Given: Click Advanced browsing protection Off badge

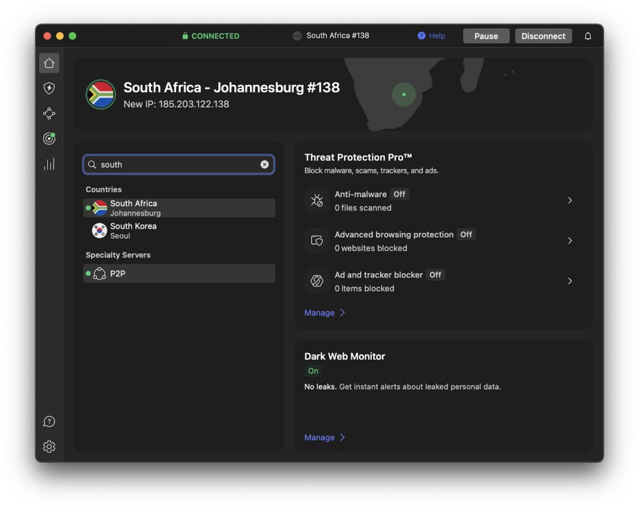Looking at the screenshot, I should coord(466,235).
